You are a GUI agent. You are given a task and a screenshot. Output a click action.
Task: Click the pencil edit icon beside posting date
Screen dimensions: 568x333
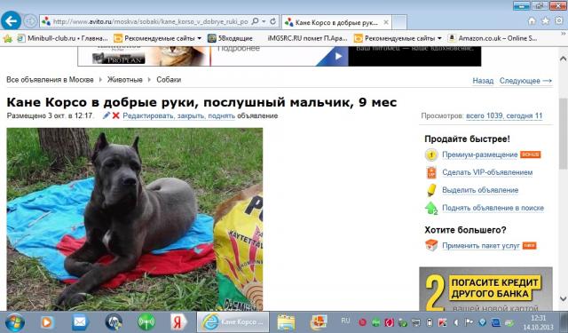click(106, 115)
